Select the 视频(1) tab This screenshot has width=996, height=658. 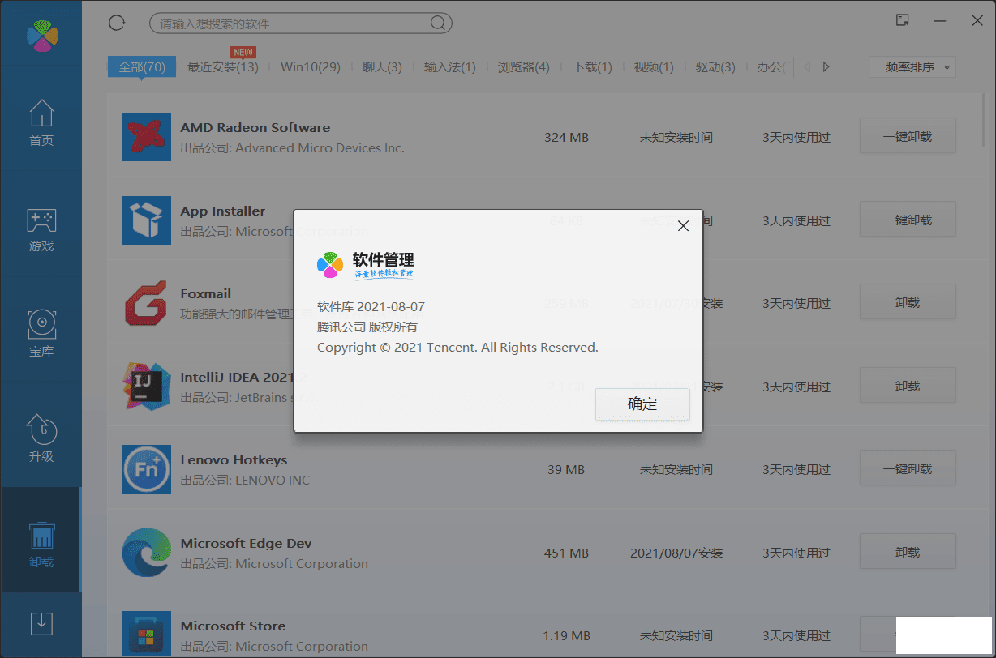coord(654,66)
